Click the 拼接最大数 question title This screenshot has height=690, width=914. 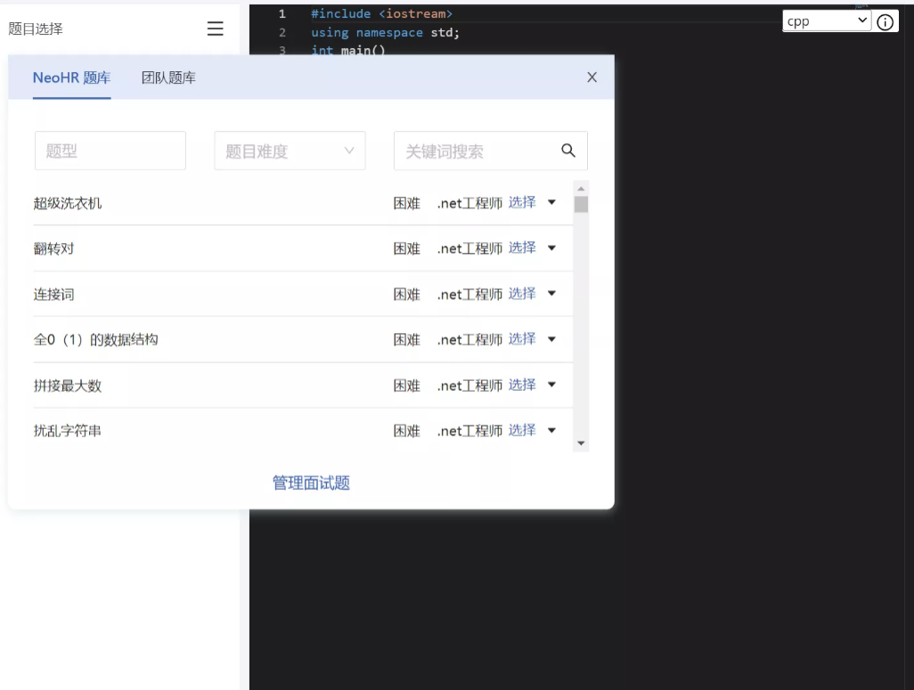[x=68, y=386]
